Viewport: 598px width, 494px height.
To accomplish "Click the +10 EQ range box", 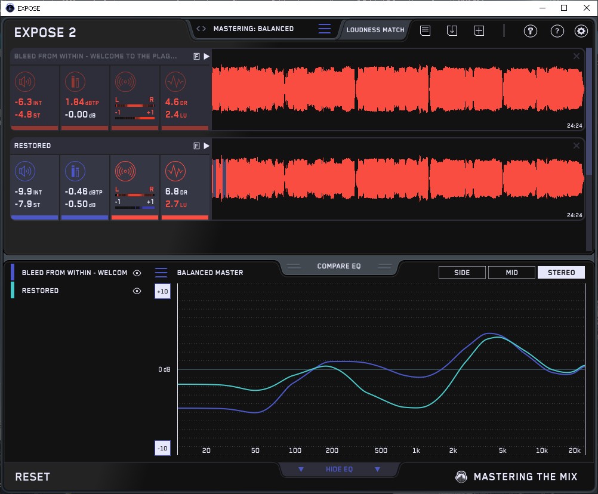I will (162, 292).
